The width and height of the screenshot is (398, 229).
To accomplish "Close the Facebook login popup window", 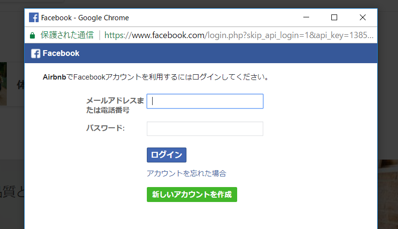I will (x=363, y=17).
